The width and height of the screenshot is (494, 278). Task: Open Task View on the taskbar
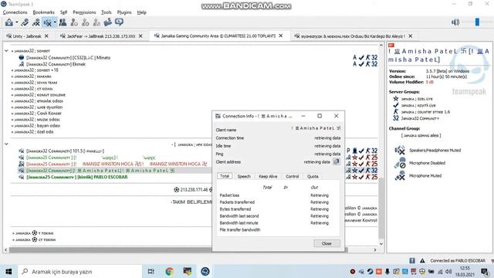coord(151,271)
